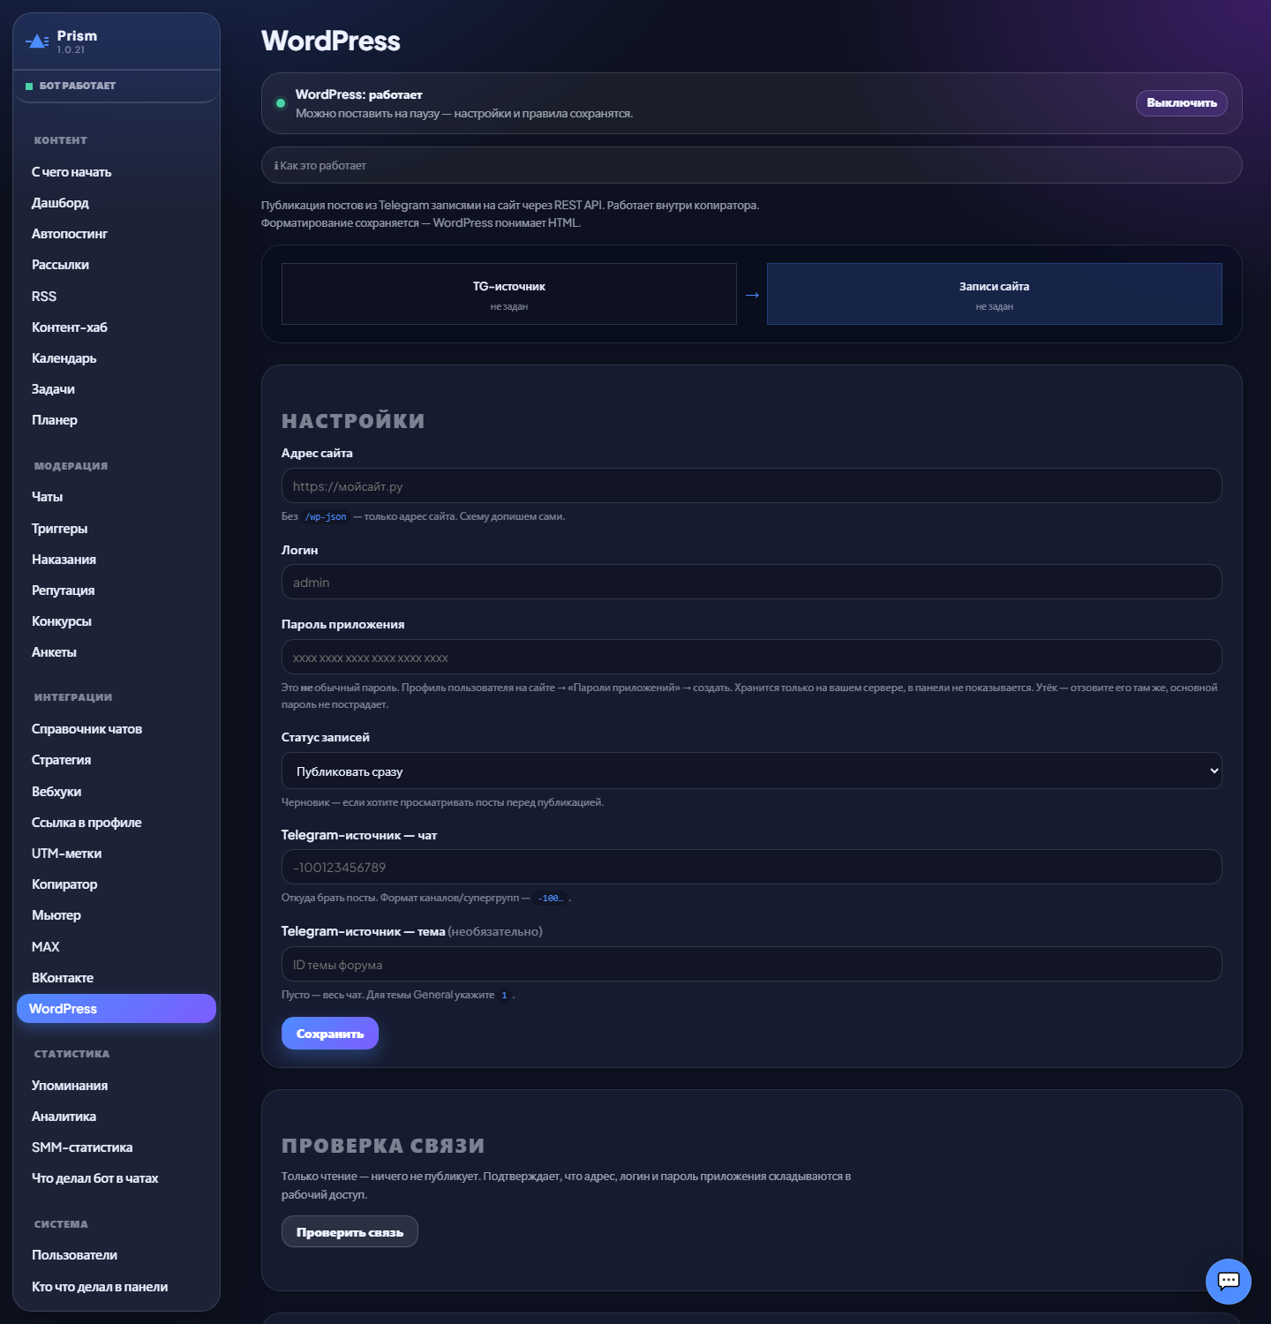This screenshot has width=1271, height=1324.
Task: Select the Записи сайта flow card
Action: point(995,294)
